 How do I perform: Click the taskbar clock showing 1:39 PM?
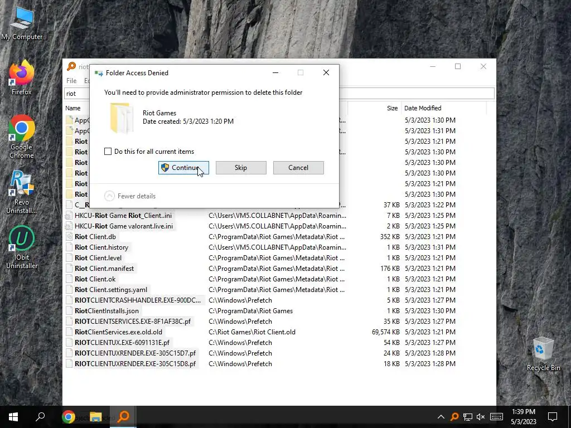pyautogui.click(x=523, y=417)
